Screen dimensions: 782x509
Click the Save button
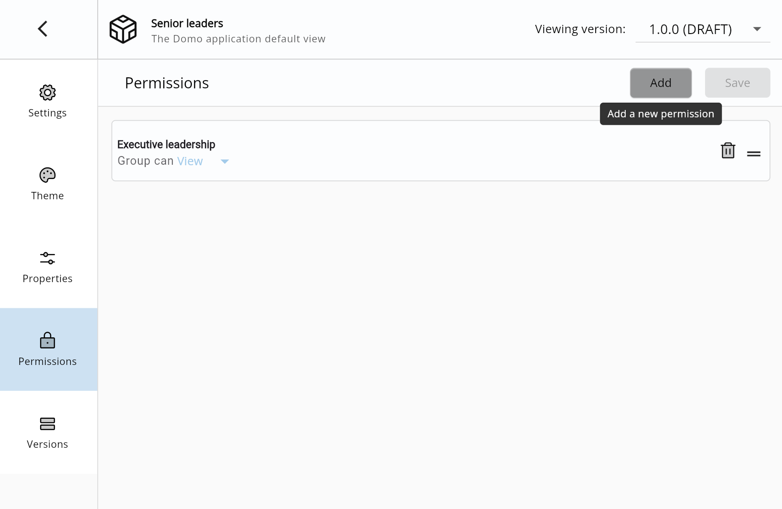coord(737,83)
